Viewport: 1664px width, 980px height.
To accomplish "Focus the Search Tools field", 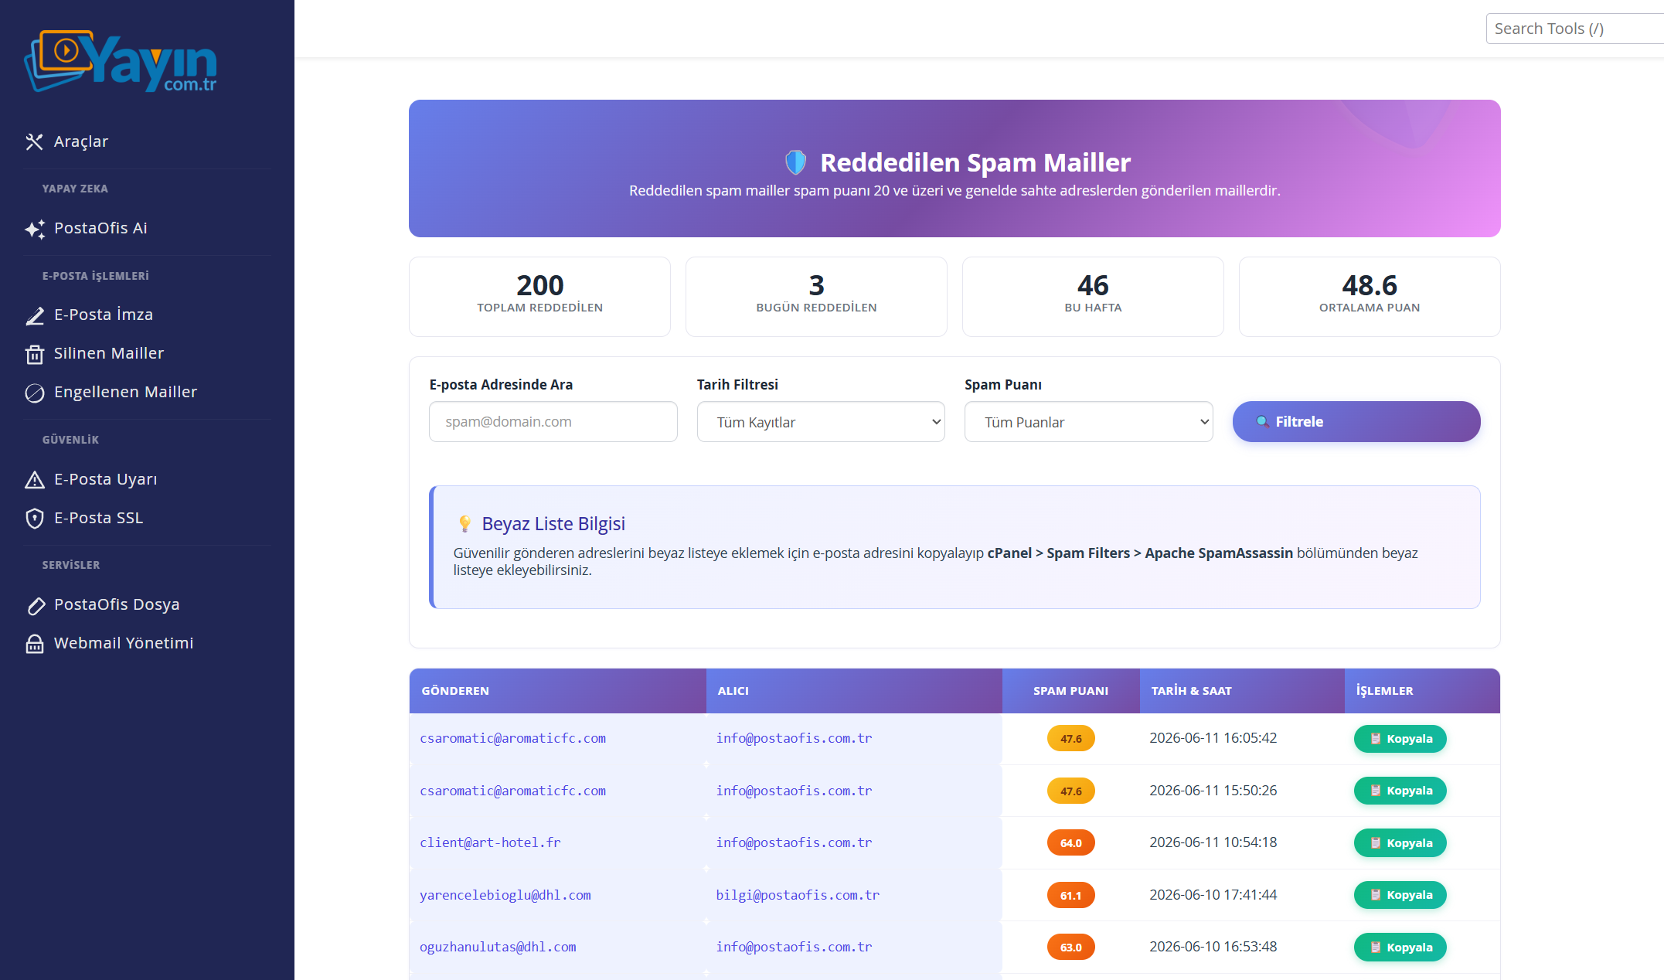I will tap(1575, 29).
